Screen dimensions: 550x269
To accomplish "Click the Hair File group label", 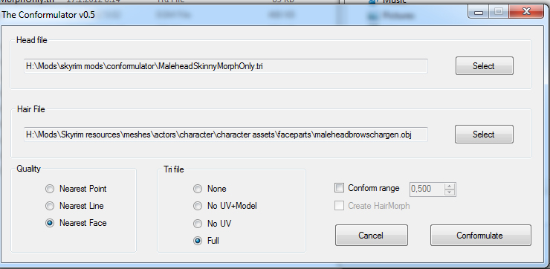I will click(x=31, y=109).
